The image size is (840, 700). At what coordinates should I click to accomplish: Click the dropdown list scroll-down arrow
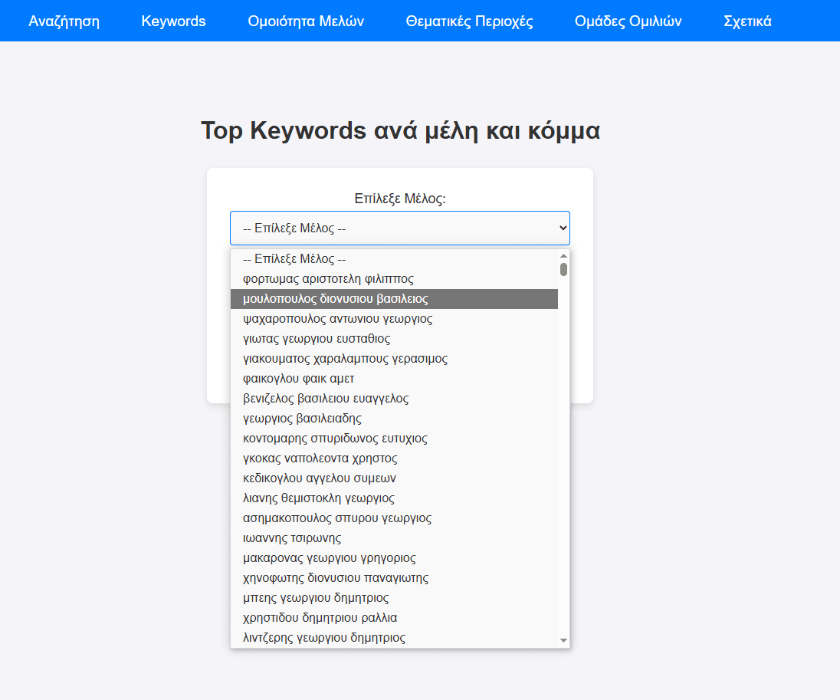(563, 640)
